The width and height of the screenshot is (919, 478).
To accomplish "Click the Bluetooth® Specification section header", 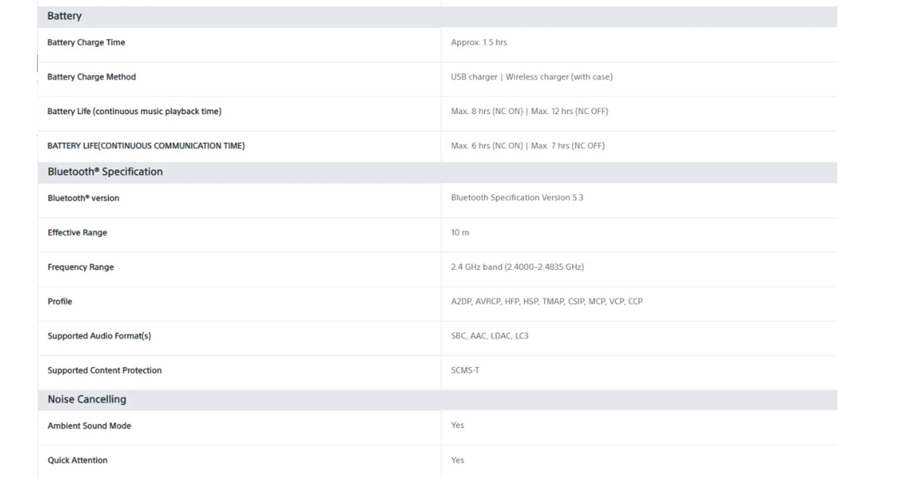I will (x=105, y=172).
